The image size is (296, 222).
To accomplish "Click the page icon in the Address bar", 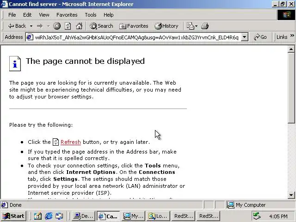I will pos(30,37).
